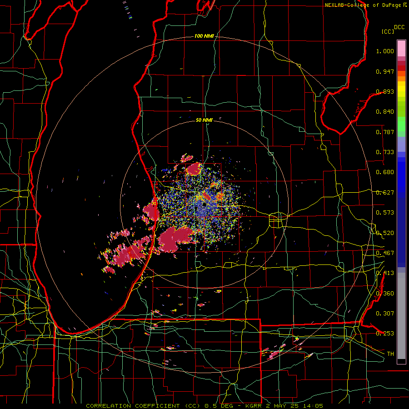Click the 50 NMI range ring label
The image size is (409, 409).
pyautogui.click(x=204, y=120)
